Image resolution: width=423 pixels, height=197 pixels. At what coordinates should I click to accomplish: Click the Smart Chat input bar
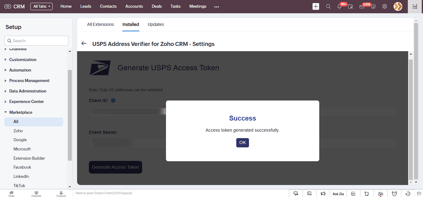point(181,193)
